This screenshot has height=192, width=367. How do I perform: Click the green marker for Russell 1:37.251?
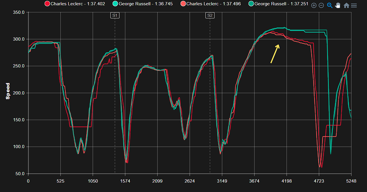coord(251,4)
